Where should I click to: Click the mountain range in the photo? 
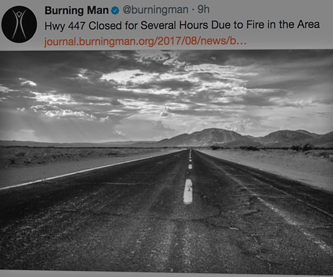[x=244, y=138]
